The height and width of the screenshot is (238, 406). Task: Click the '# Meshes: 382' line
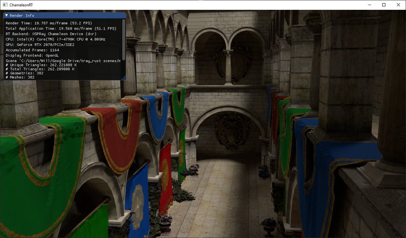[x=20, y=77]
